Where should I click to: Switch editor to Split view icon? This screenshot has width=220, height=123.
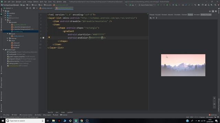tap(213, 11)
